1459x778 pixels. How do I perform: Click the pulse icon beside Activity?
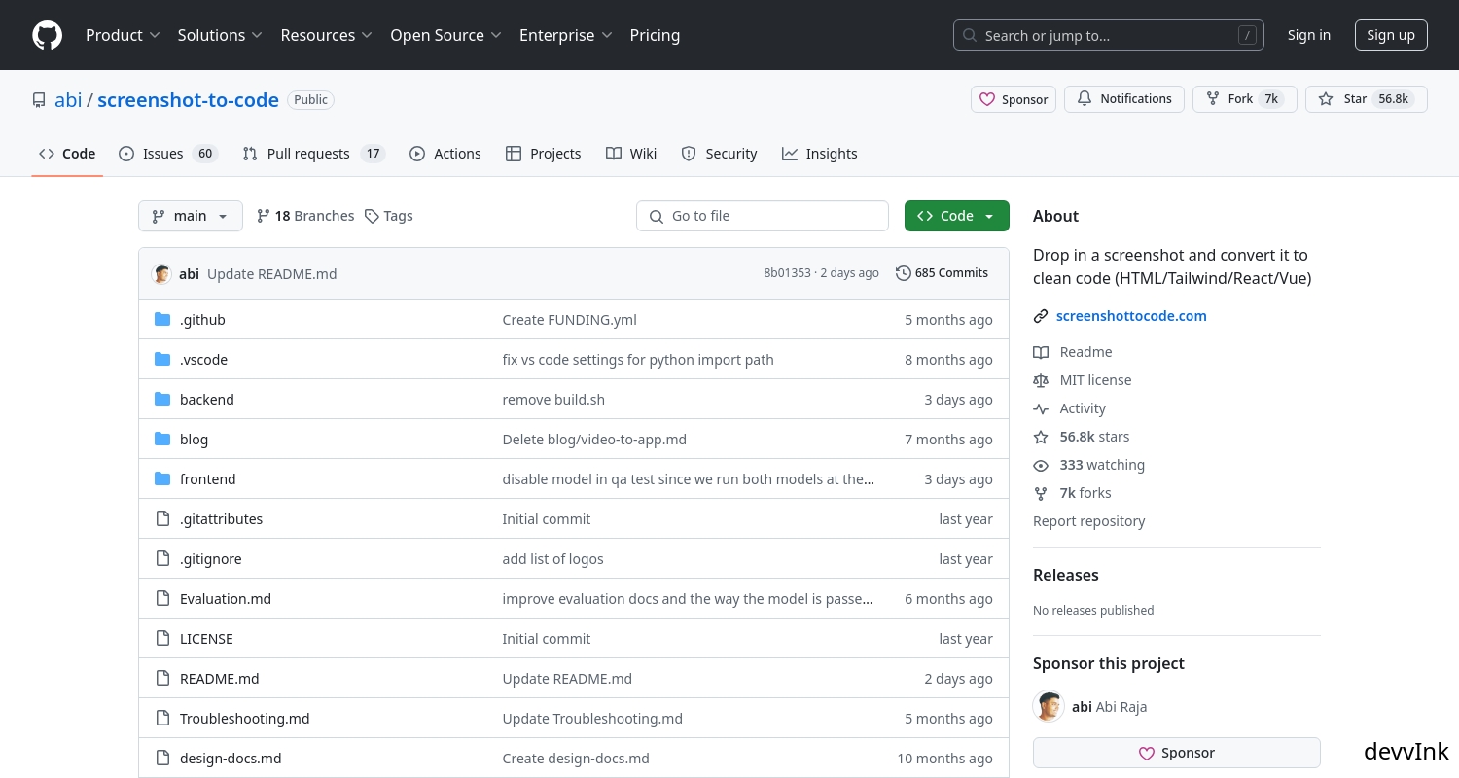point(1041,408)
